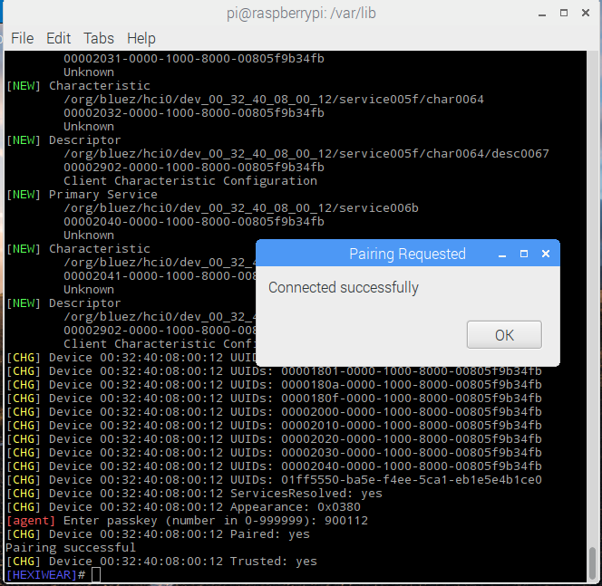602x586 pixels.
Task: Open the Edit menu
Action: click(58, 38)
